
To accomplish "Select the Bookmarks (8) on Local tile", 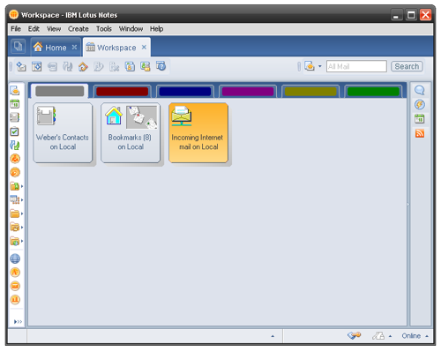I will [131, 132].
